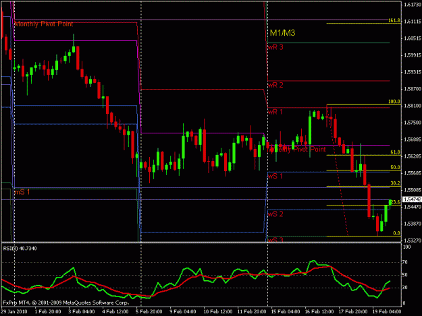The height and width of the screenshot is (316, 422).
Task: Click the upper 'Monthly Pivot Point' label
Action: [x=44, y=24]
